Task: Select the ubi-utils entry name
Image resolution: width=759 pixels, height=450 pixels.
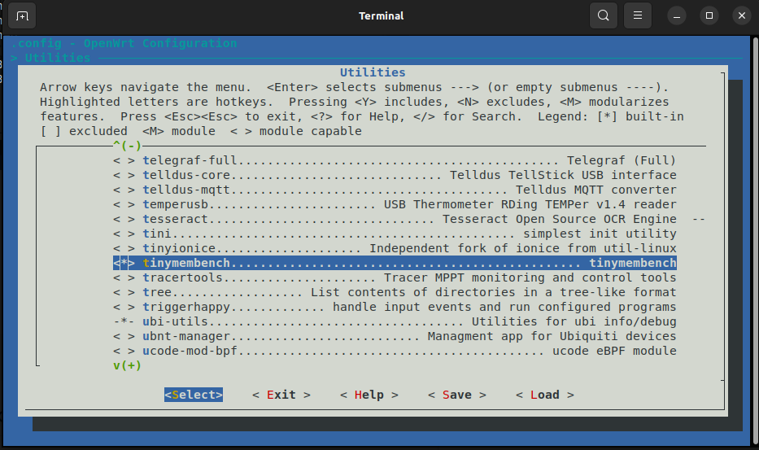Action: [175, 321]
